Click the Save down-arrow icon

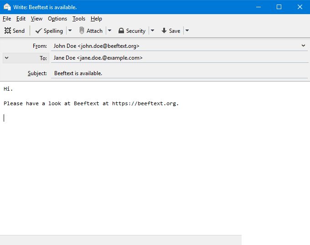pyautogui.click(x=164, y=31)
